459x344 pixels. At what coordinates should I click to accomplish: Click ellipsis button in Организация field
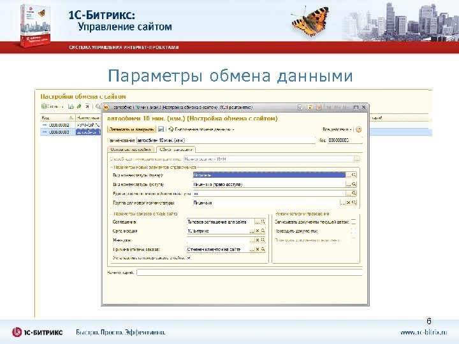[252, 231]
